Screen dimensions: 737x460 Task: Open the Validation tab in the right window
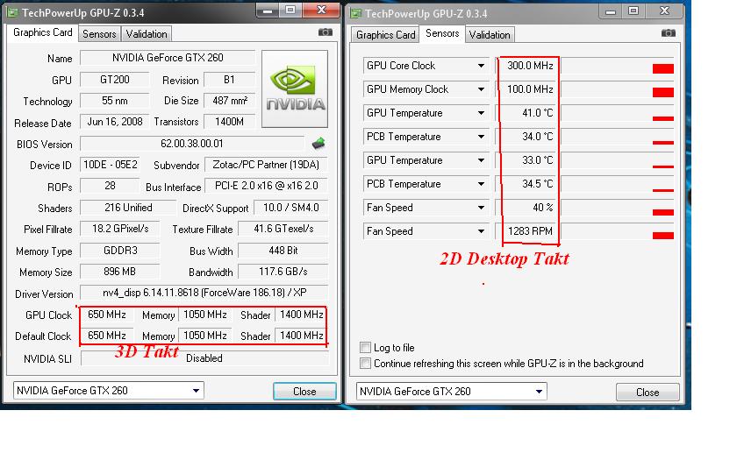point(490,35)
